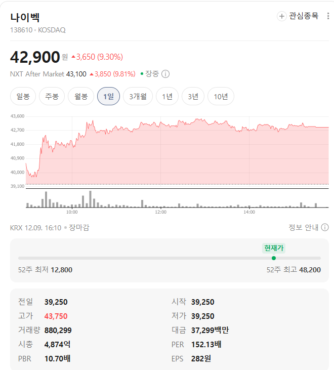Click the after-market change 3,850 (9.81%)
The height and width of the screenshot is (370, 334).
[112, 74]
